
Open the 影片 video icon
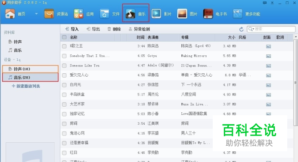tap(156, 14)
